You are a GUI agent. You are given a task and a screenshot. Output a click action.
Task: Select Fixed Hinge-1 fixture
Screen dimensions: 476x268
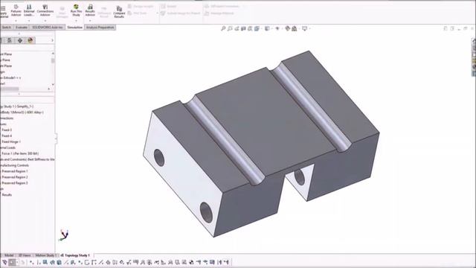[x=11, y=141]
